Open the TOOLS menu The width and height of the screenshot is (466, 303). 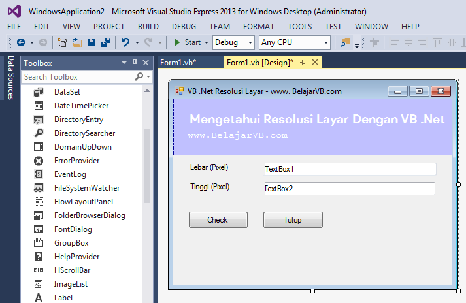tap(299, 27)
